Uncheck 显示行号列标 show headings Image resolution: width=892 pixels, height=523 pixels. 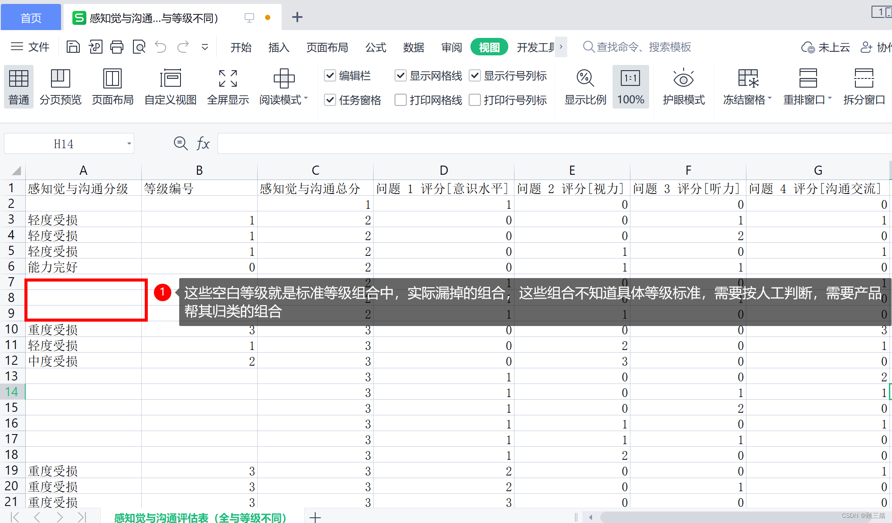475,76
